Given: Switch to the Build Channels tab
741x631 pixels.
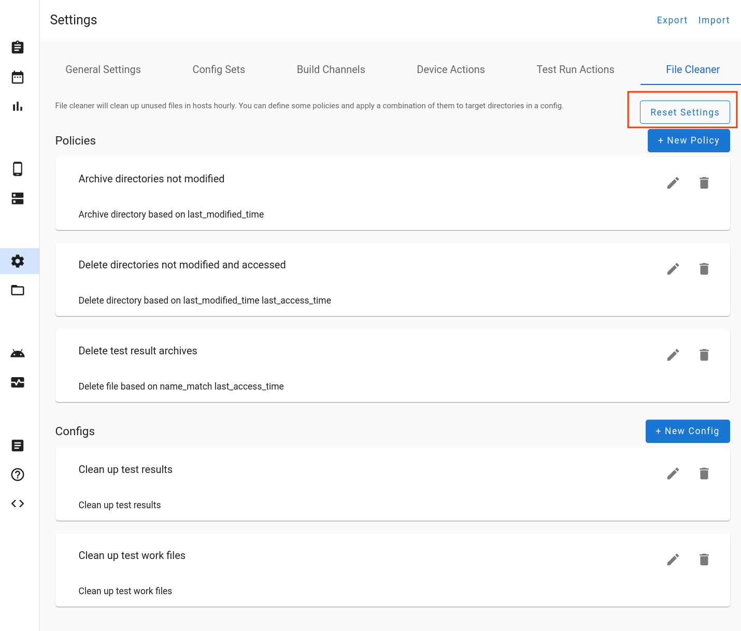Looking at the screenshot, I should 331,69.
